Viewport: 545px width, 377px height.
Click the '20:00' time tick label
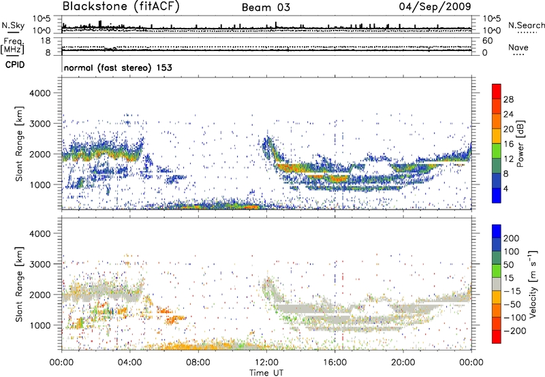tap(403, 363)
